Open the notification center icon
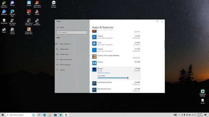Screen dimensions: 209x117 coord(205,115)
